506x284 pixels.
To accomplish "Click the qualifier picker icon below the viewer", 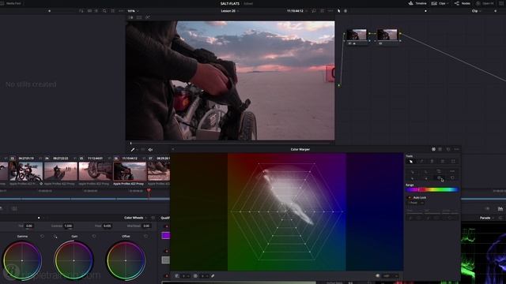I will (x=133, y=150).
